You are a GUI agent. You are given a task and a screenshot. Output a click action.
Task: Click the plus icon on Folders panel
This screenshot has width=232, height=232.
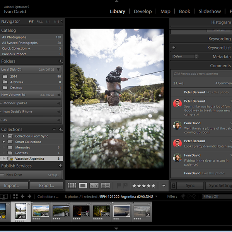coord(60,61)
